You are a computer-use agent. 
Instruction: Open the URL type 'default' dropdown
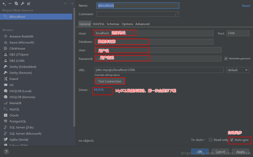(x=237, y=70)
